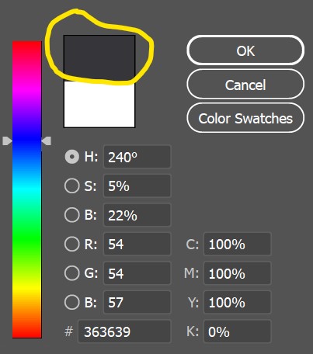
Task: Click the white previous color swatch
Action: click(x=99, y=104)
